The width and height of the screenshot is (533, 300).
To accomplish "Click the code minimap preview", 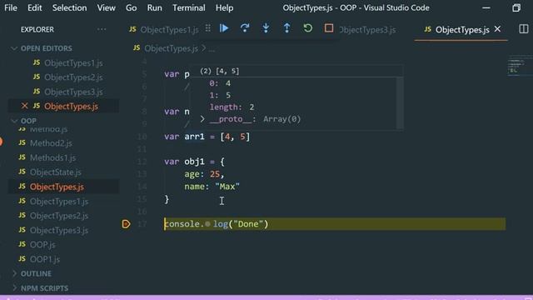I will [520, 66].
